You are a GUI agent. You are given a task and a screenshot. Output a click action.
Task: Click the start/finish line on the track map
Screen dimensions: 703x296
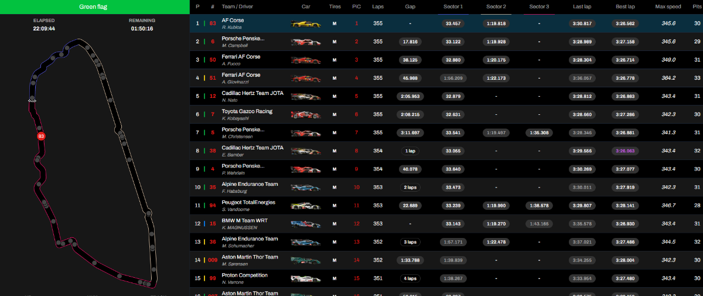pyautogui.click(x=32, y=101)
